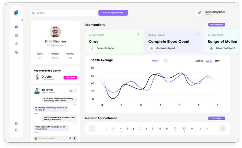Open the X-ray card three-dot menu
This screenshot has width=242, height=148.
(x=138, y=35)
